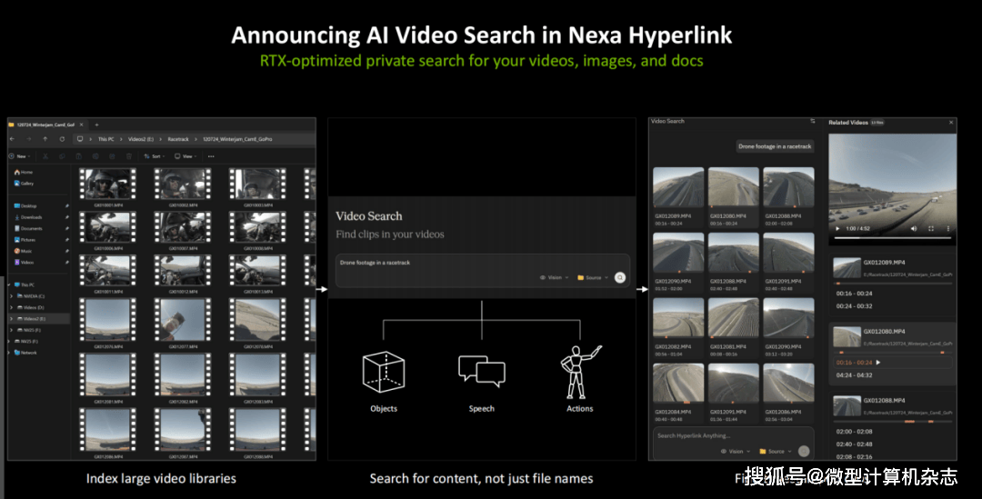Open the View dropdown in File Explorer
982x499 pixels.
click(185, 156)
